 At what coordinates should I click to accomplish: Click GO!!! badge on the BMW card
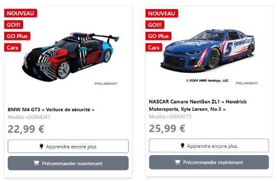[13, 25]
